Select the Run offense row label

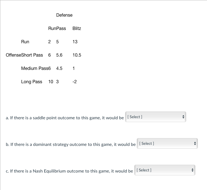pyautogui.click(x=25, y=42)
